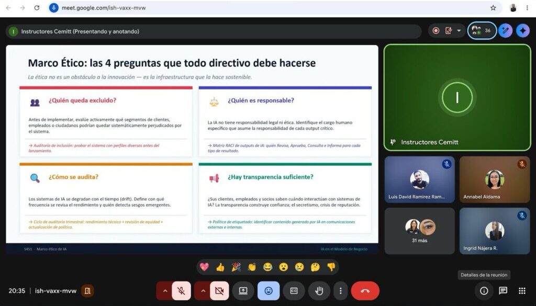
Task: Expand the audio settings chevron
Action: point(165,291)
